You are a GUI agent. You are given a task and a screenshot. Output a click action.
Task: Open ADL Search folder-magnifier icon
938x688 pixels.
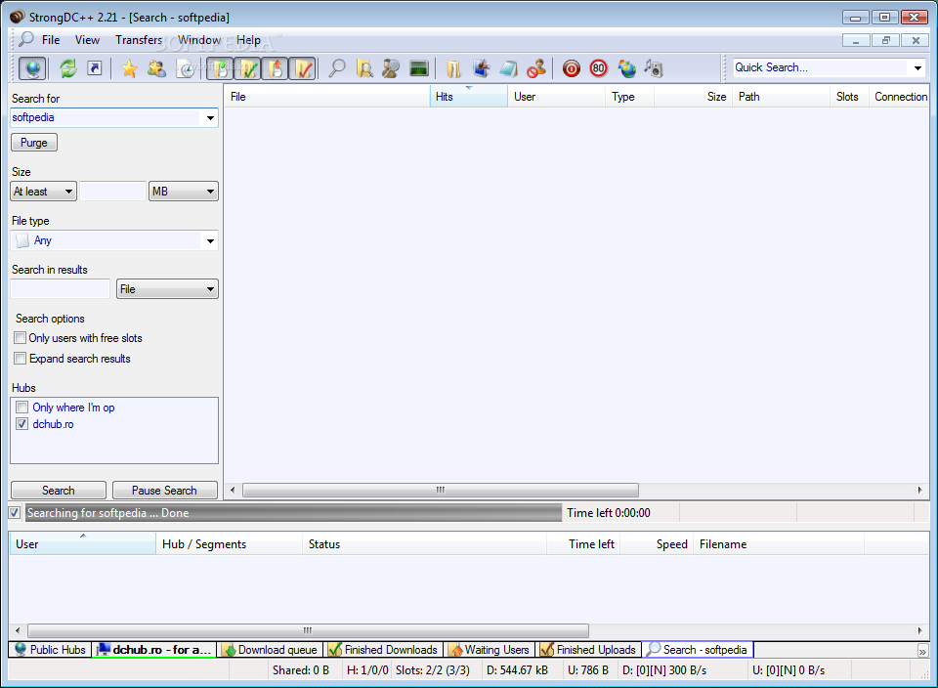coord(364,68)
